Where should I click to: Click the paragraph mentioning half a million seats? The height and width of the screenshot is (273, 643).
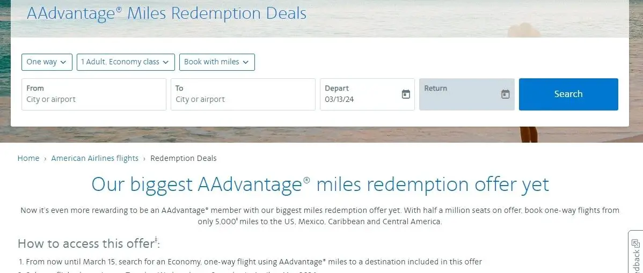[x=320, y=216]
